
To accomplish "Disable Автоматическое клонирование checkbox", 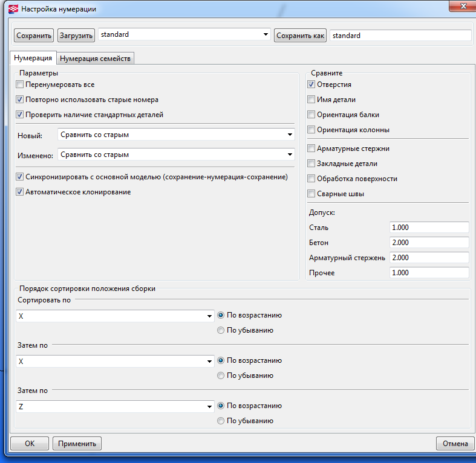I will 20,192.
